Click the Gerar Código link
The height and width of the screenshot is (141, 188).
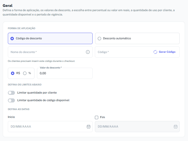click(167, 52)
